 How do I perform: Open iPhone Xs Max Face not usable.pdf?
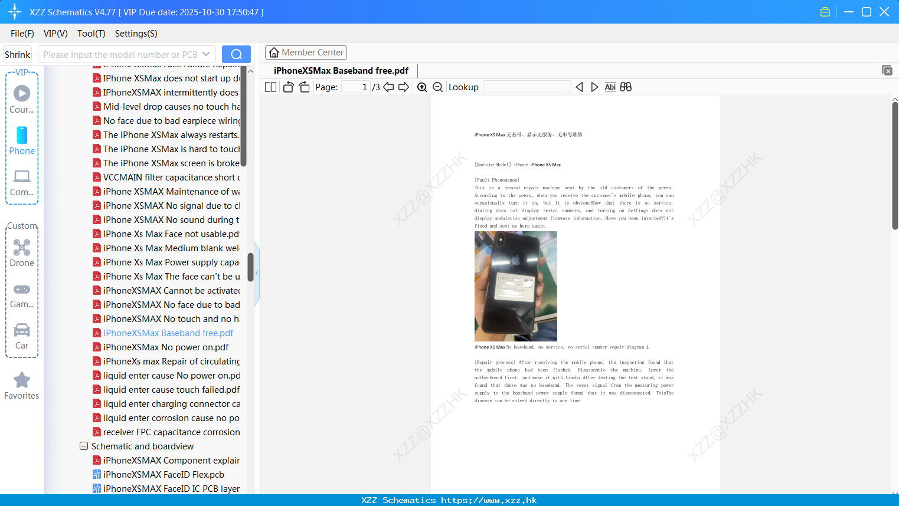[x=166, y=234]
